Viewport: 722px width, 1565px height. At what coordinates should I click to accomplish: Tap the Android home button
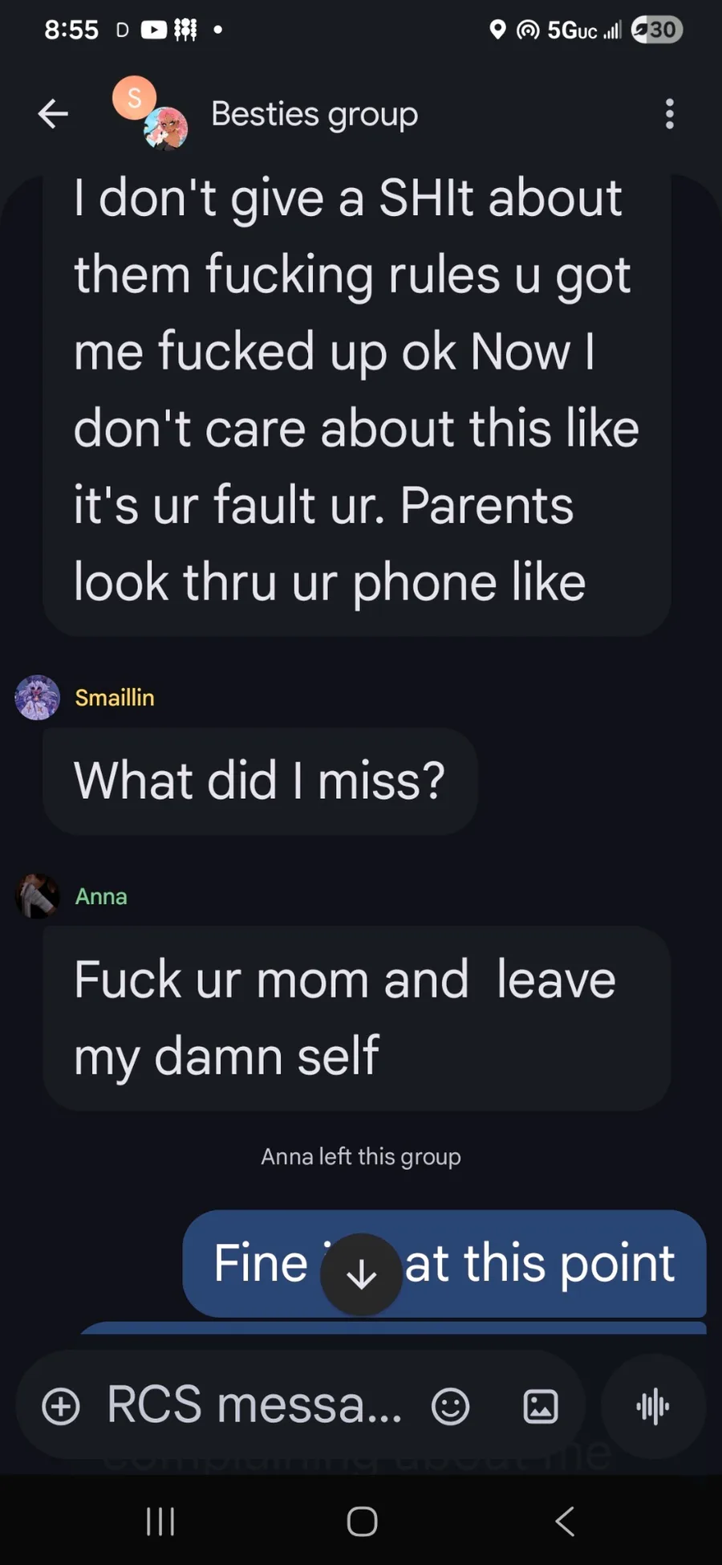coord(362,1521)
